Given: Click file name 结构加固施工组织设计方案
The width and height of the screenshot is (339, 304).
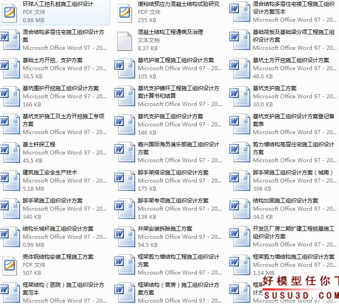Looking at the screenshot, I should point(286,201).
